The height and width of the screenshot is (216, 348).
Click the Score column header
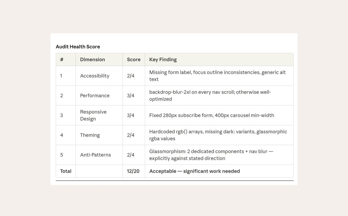pyautogui.click(x=134, y=59)
